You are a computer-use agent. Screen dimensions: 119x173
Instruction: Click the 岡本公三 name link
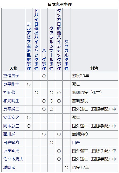coord(11,126)
